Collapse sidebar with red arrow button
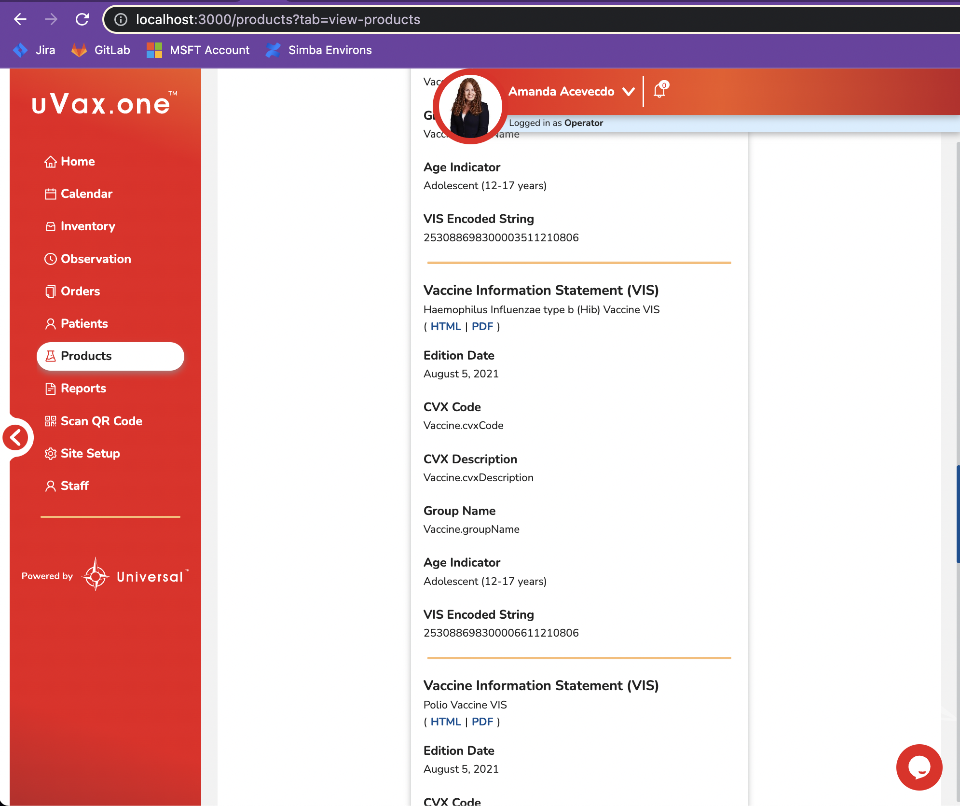This screenshot has height=806, width=960. 16,437
